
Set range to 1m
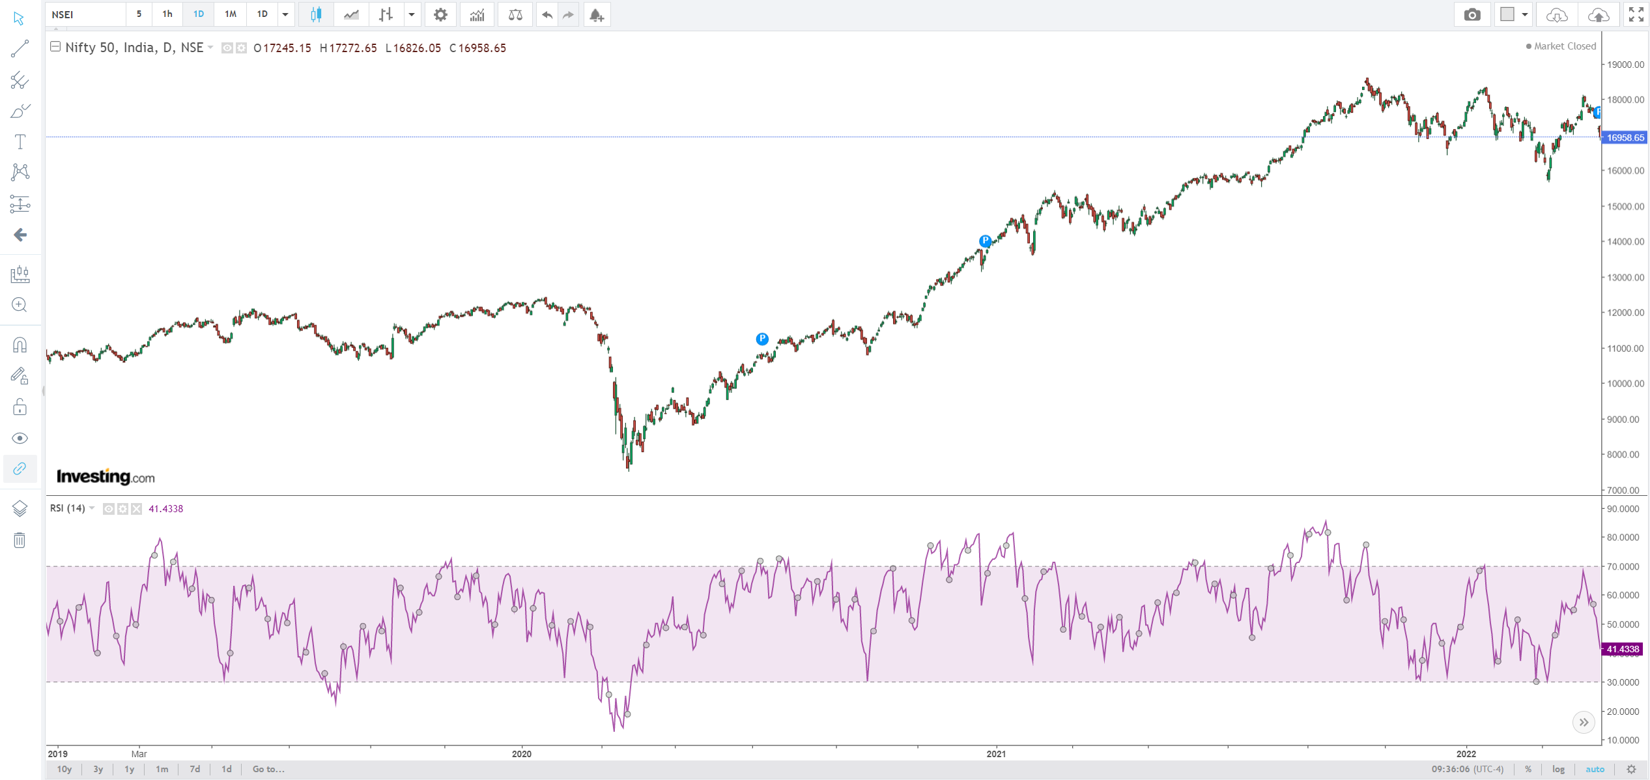click(162, 770)
